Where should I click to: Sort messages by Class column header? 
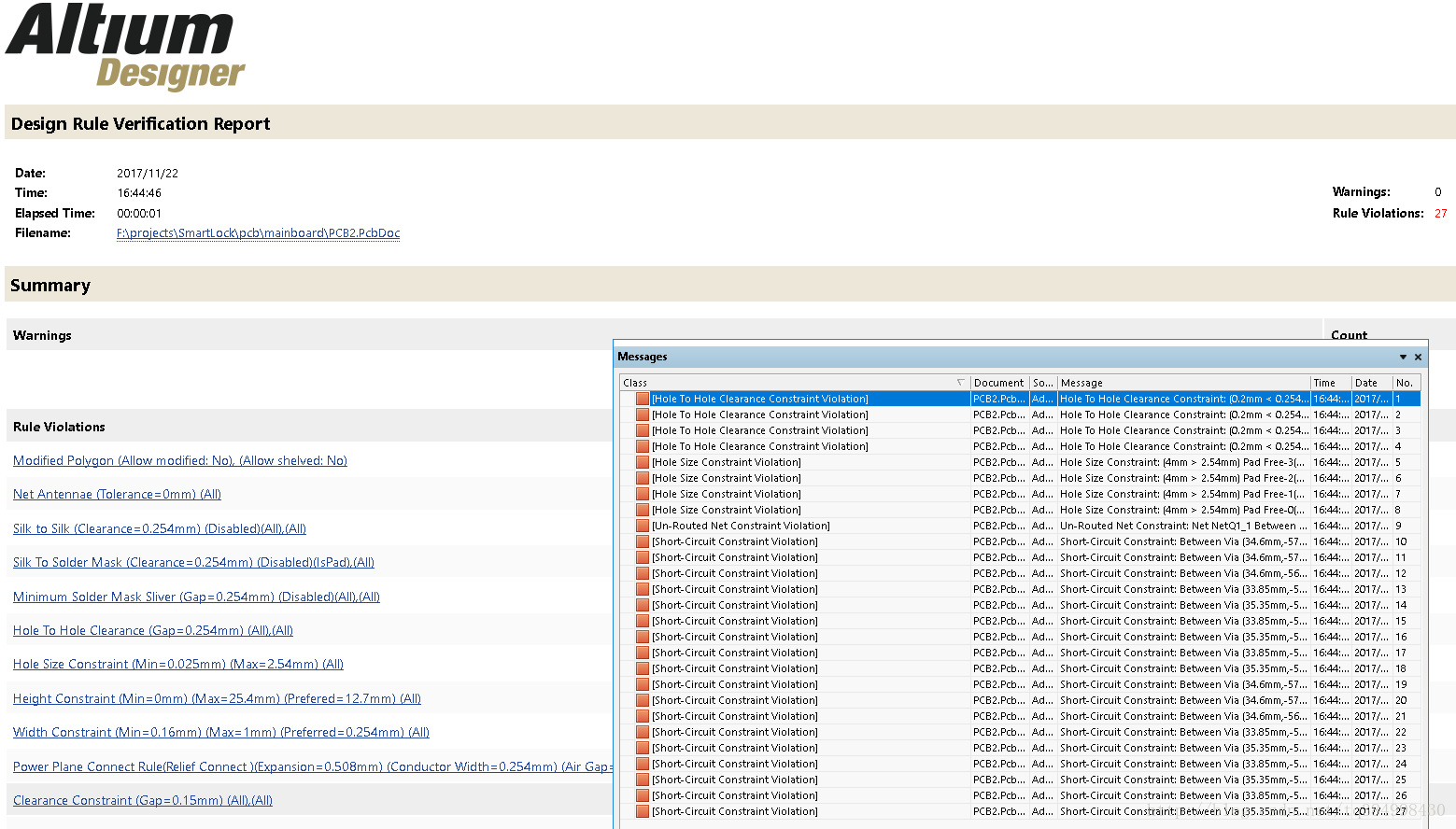point(795,383)
